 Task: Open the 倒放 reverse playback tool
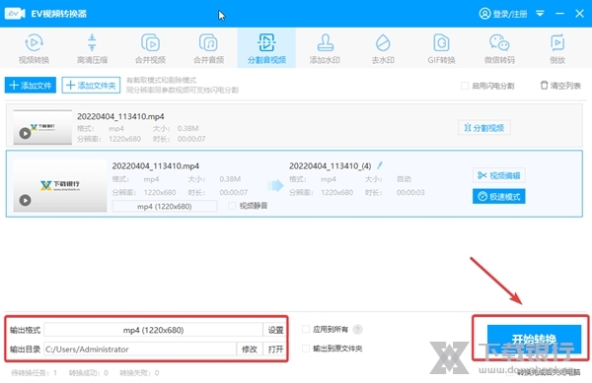pyautogui.click(x=557, y=48)
